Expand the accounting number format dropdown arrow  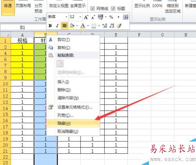[x=106, y=17]
